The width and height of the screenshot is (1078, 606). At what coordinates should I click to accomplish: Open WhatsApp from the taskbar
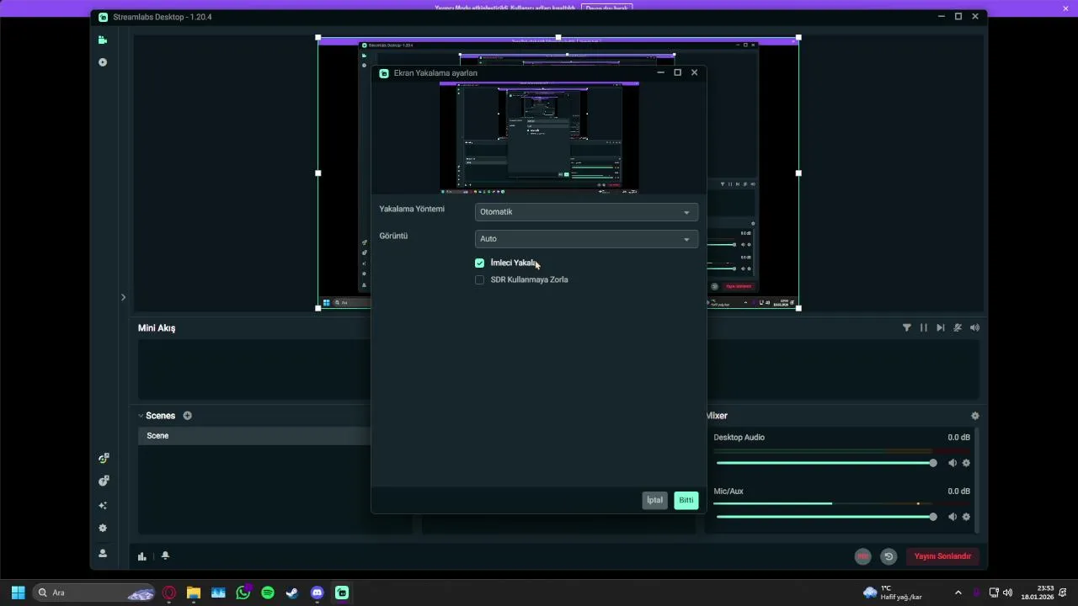point(243,593)
